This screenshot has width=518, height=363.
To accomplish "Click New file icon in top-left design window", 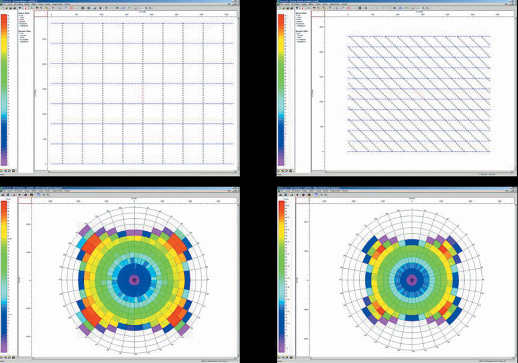I will pyautogui.click(x=3, y=8).
